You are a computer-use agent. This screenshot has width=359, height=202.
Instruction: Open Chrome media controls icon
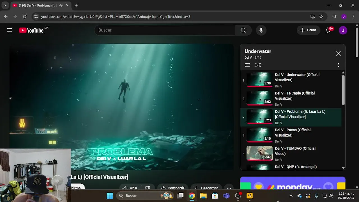pyautogui.click(x=334, y=17)
